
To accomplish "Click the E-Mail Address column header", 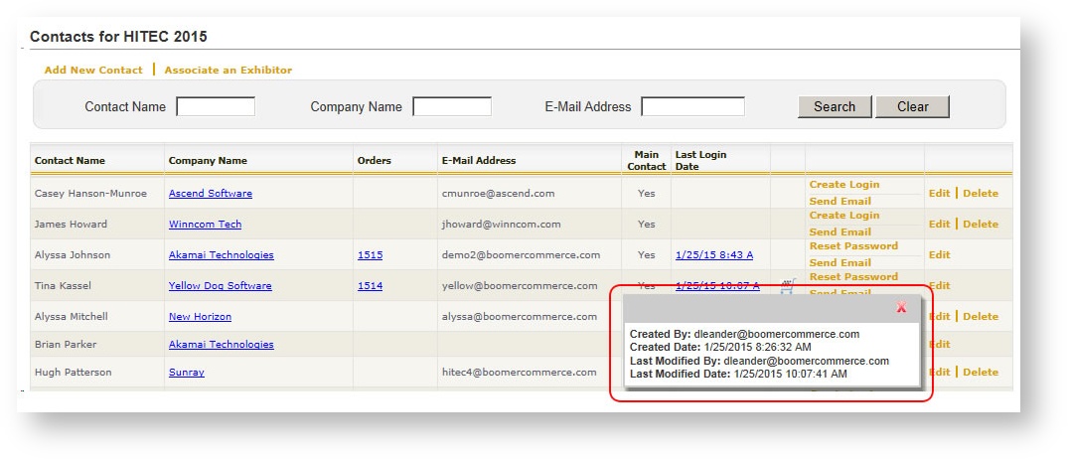I will pyautogui.click(x=479, y=161).
